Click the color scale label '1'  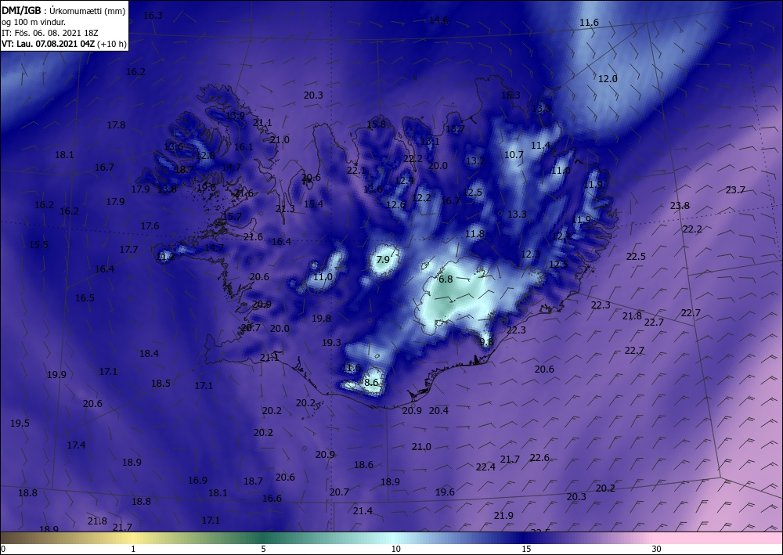(133, 549)
